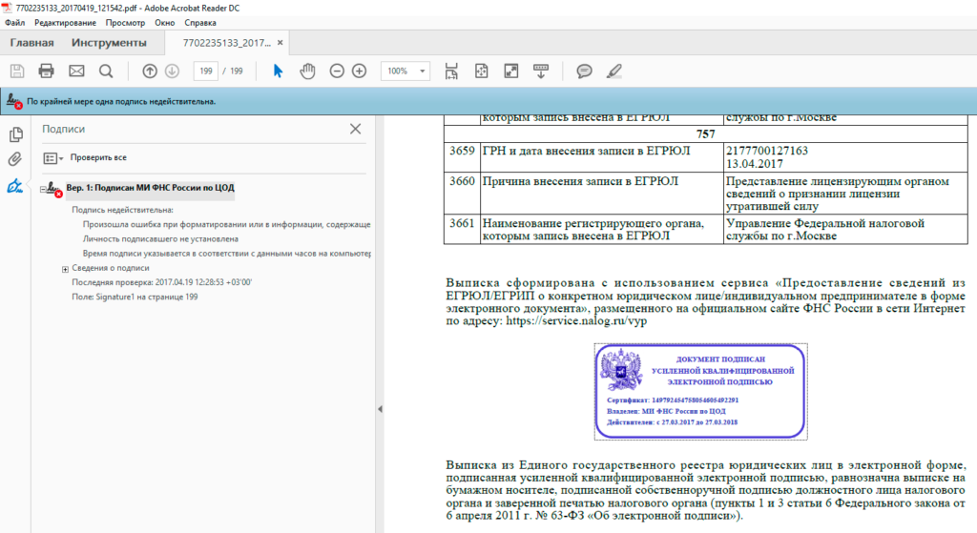Image resolution: width=977 pixels, height=533 pixels.
Task: Click the page number input field showing 199
Action: click(x=206, y=71)
